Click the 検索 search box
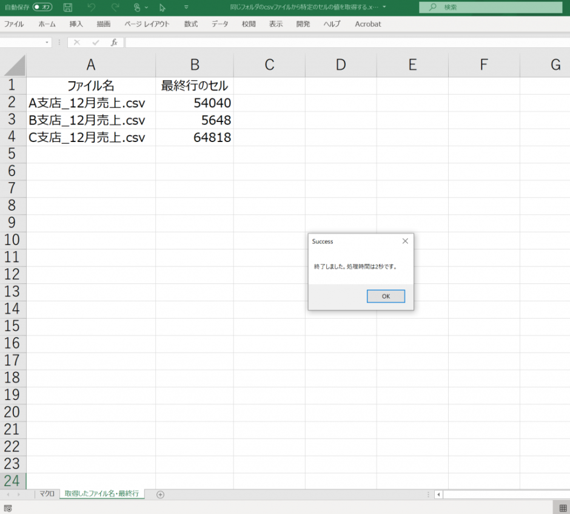This screenshot has width=570, height=514. pyautogui.click(x=485, y=7)
